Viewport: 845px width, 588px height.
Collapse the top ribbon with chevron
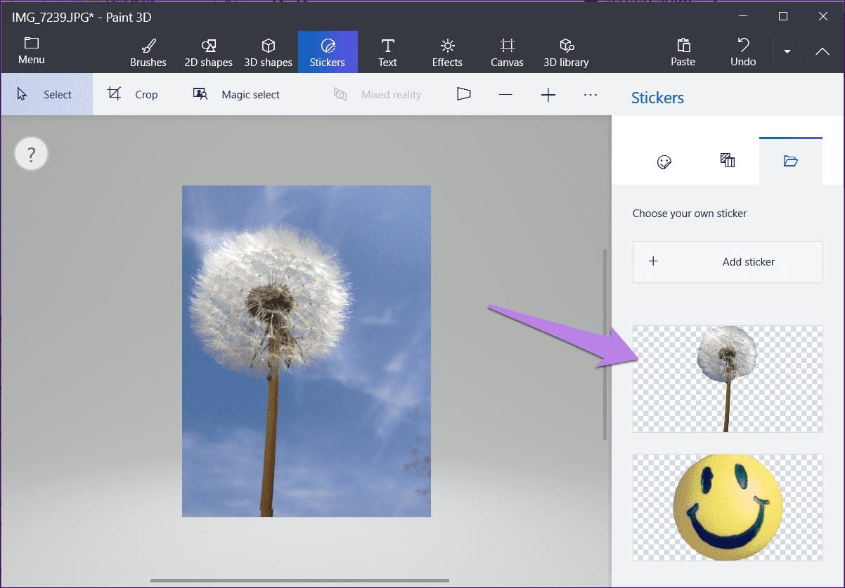(x=822, y=52)
